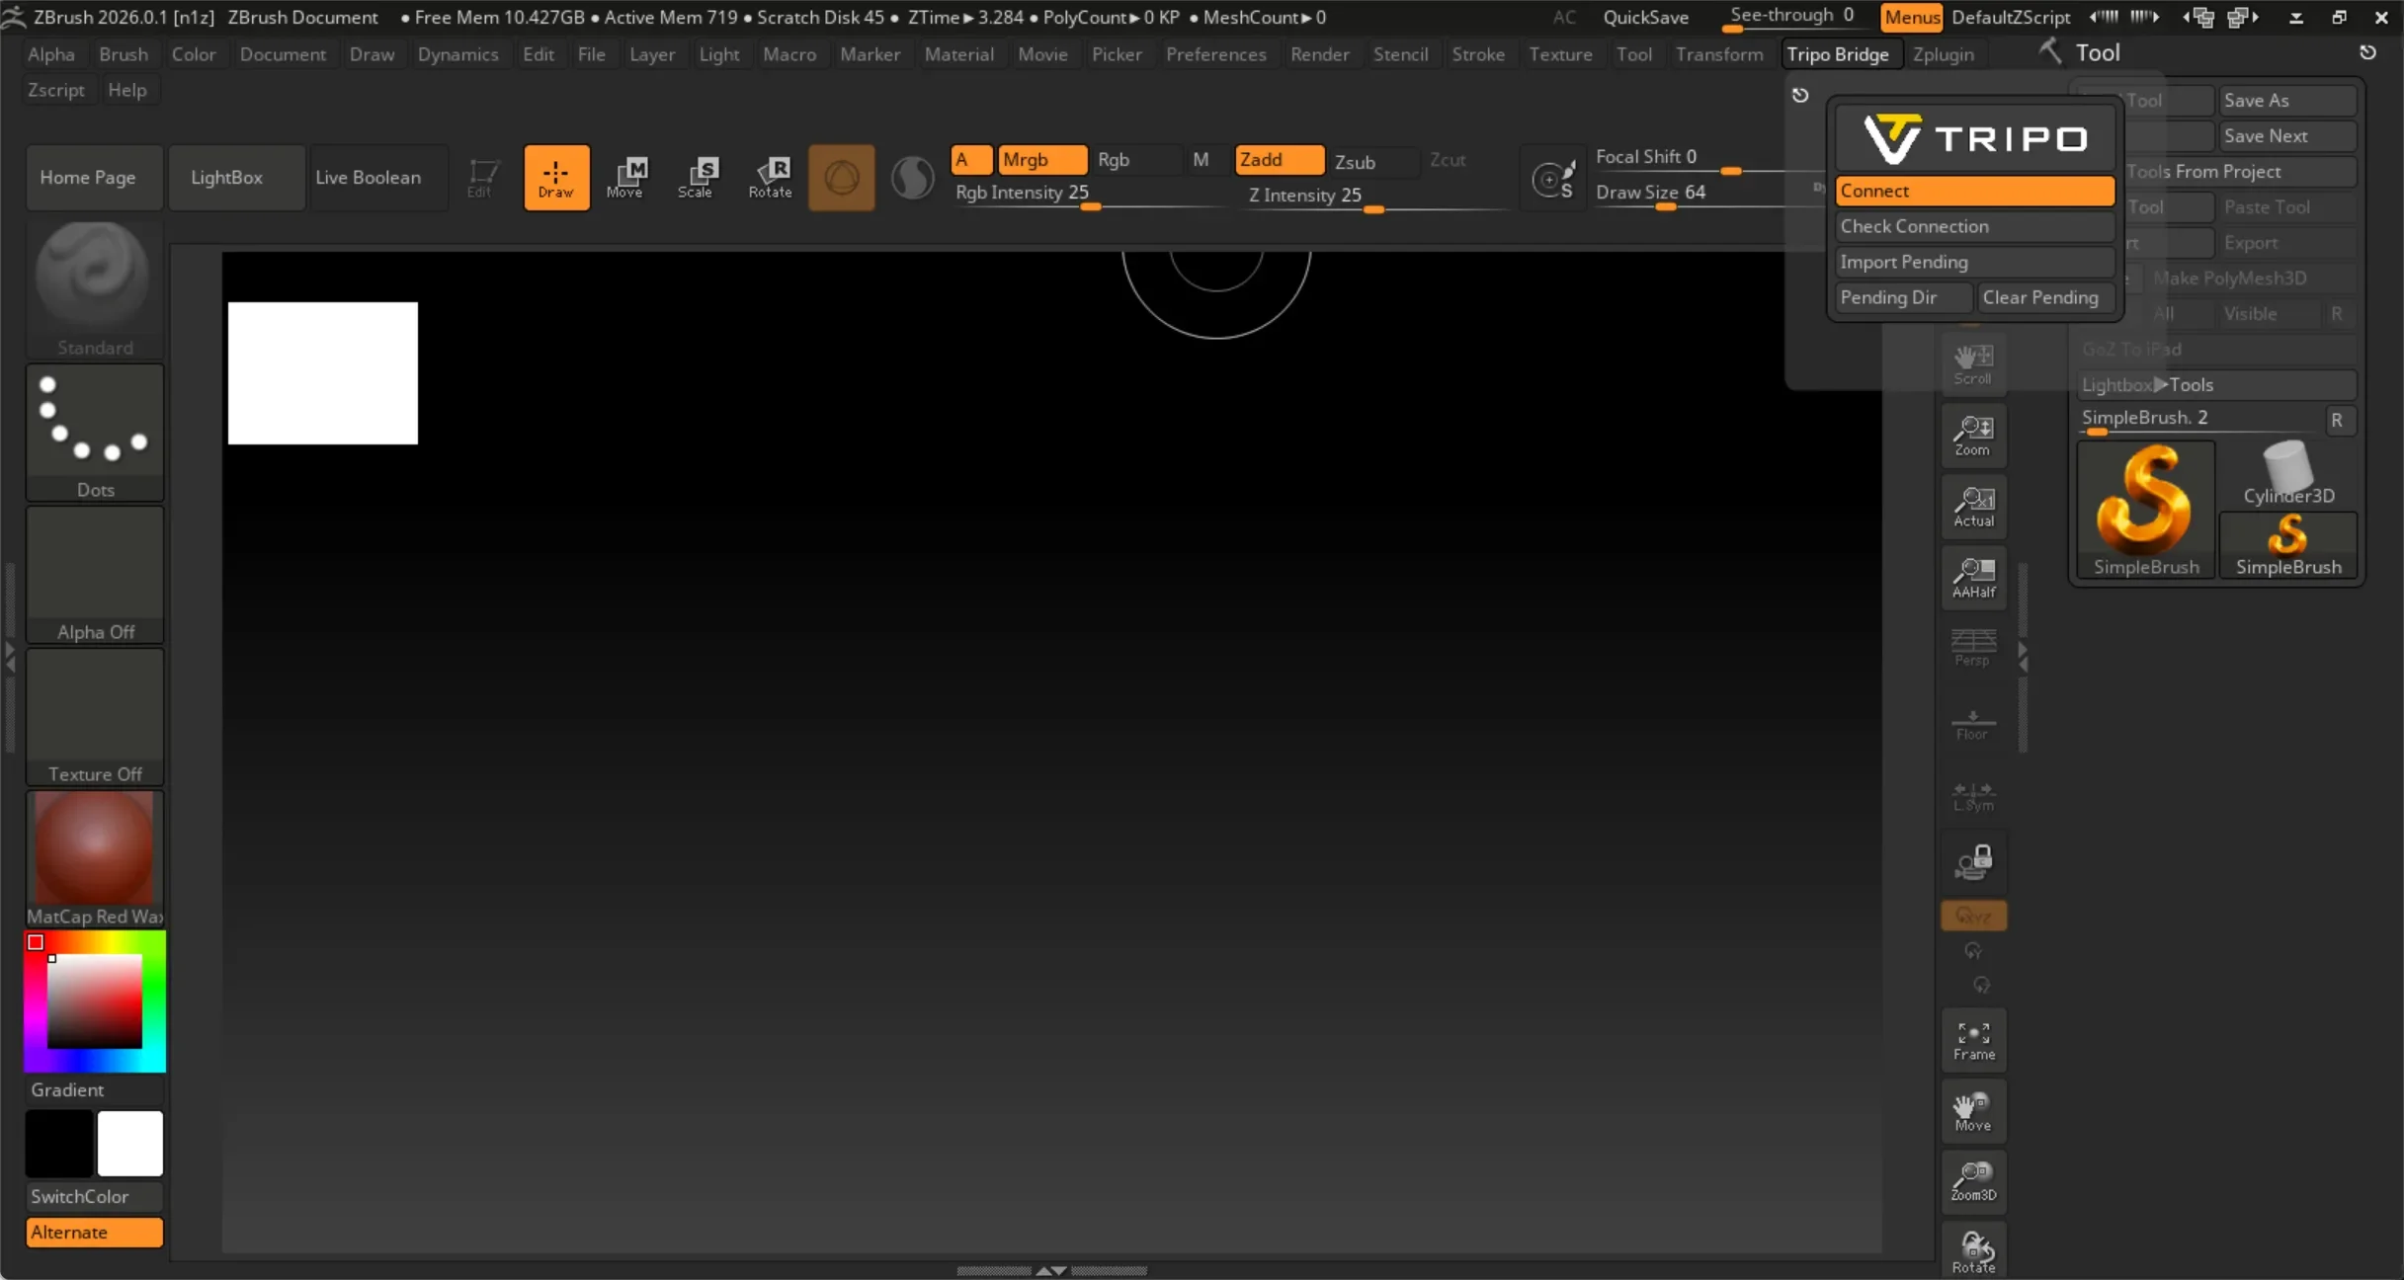Toggle M material mode
The image size is (2404, 1280).
[1201, 160]
